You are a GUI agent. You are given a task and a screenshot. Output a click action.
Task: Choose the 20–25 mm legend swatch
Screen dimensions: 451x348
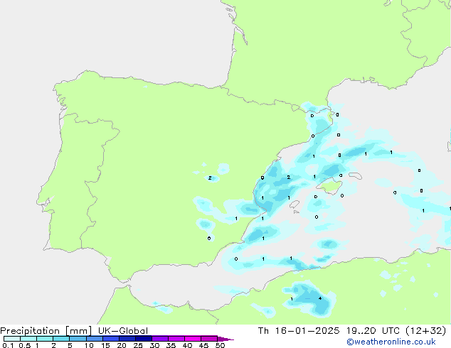click(x=127, y=339)
